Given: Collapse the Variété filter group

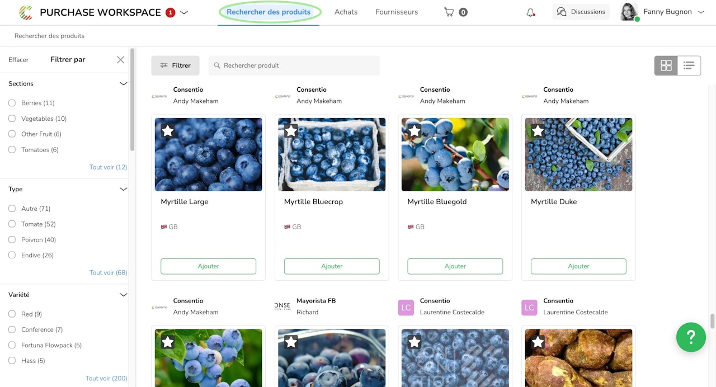Looking at the screenshot, I should pyautogui.click(x=124, y=295).
